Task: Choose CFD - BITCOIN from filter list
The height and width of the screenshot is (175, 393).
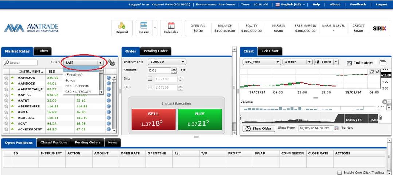Action: click(x=77, y=86)
